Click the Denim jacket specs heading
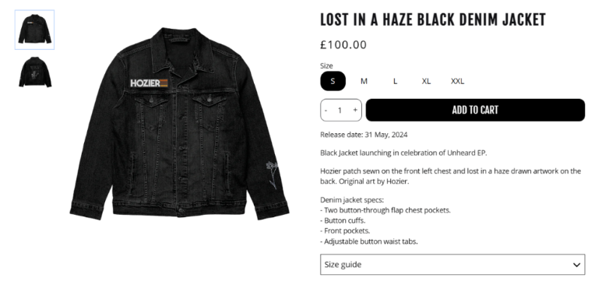Viewport: 595px width, 292px height. tap(352, 200)
